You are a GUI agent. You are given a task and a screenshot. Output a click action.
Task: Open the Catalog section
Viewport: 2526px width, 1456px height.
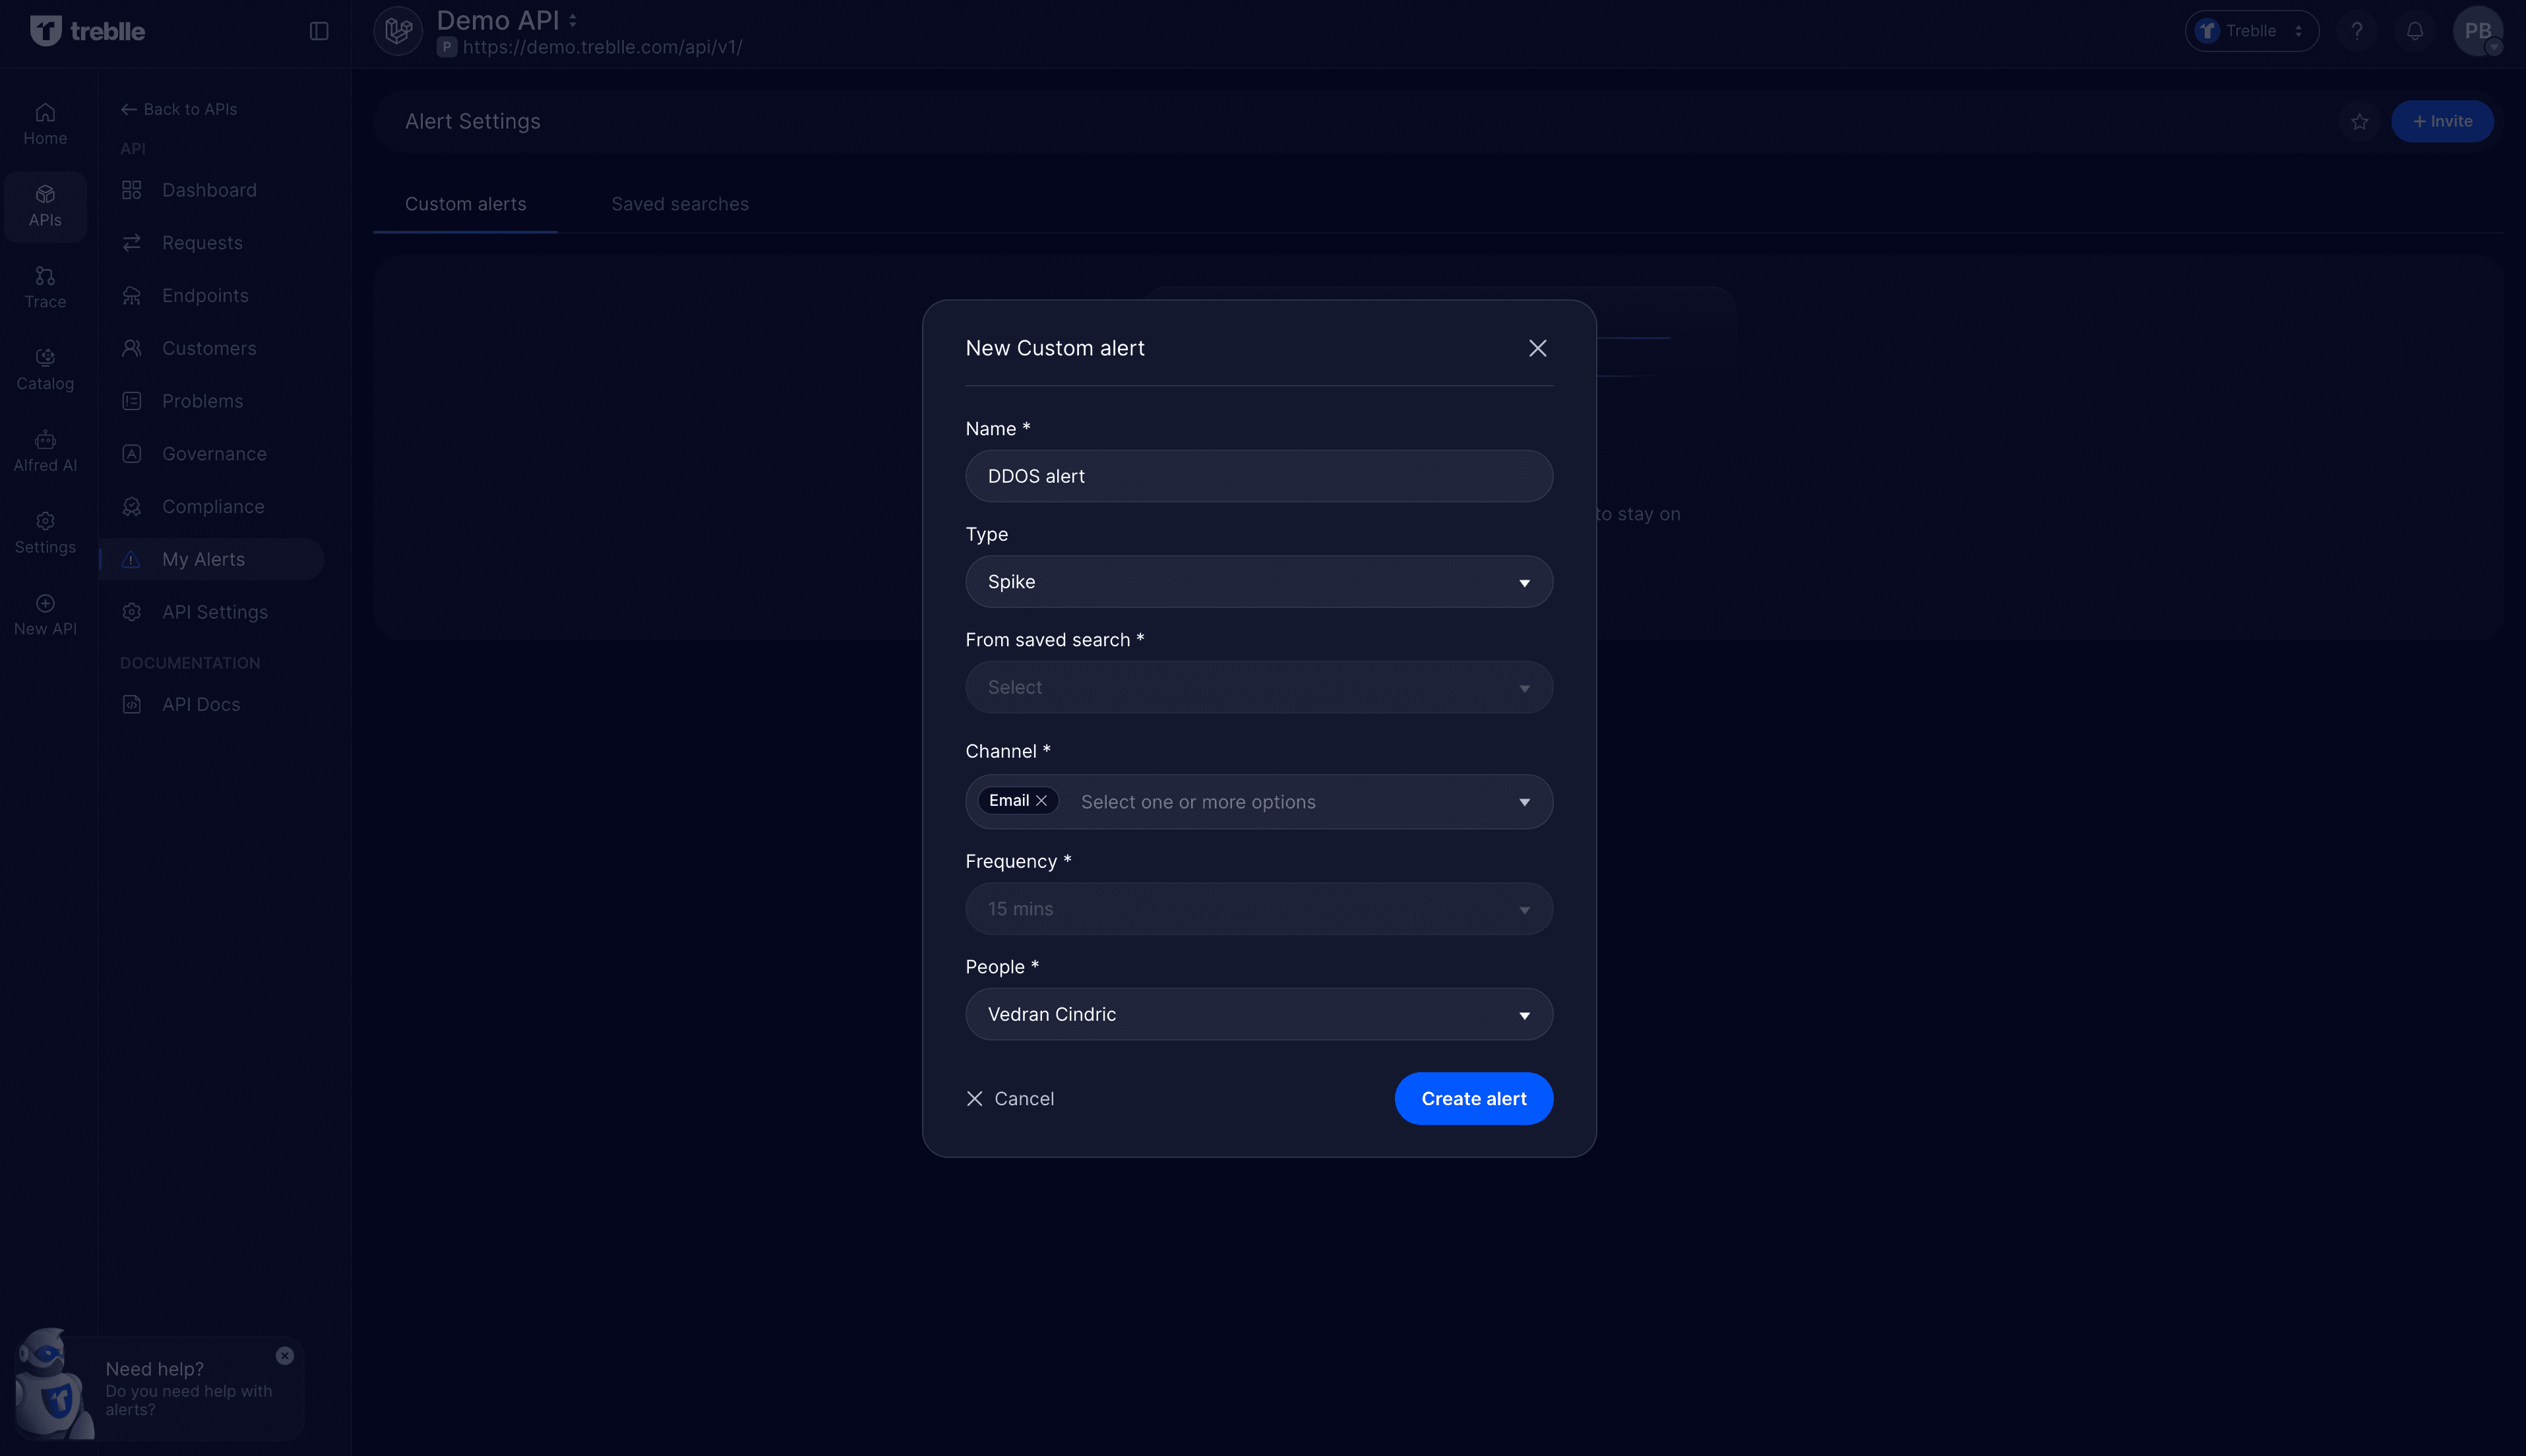[44, 368]
